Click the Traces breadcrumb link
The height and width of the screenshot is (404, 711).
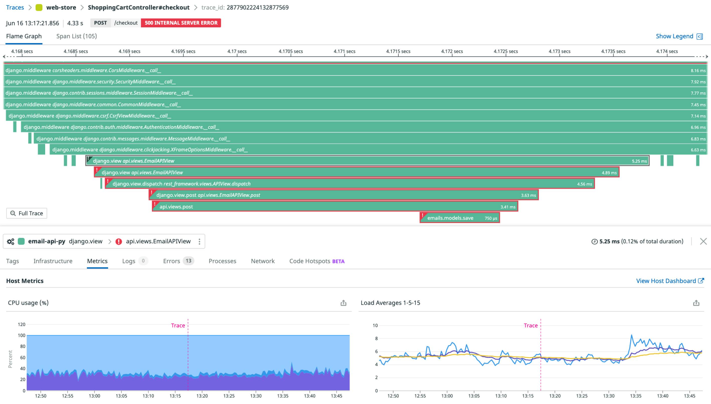[15, 8]
